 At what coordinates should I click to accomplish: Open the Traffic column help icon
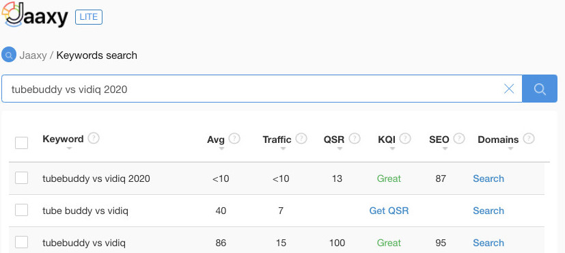click(x=301, y=138)
